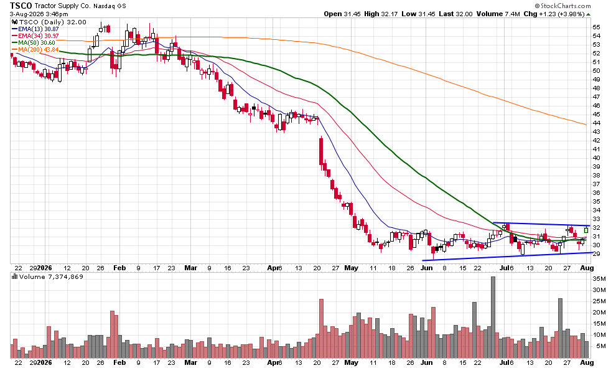
Task: Click the TSCO ticker symbol in the title
Action: pyautogui.click(x=21, y=6)
